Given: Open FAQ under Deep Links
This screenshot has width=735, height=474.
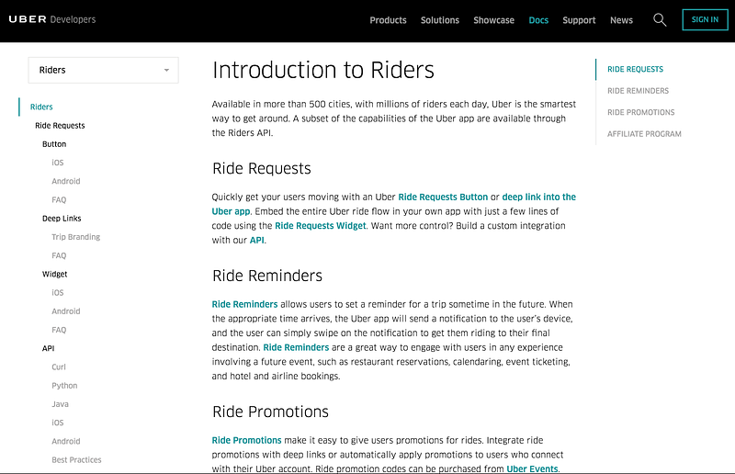Looking at the screenshot, I should (59, 255).
